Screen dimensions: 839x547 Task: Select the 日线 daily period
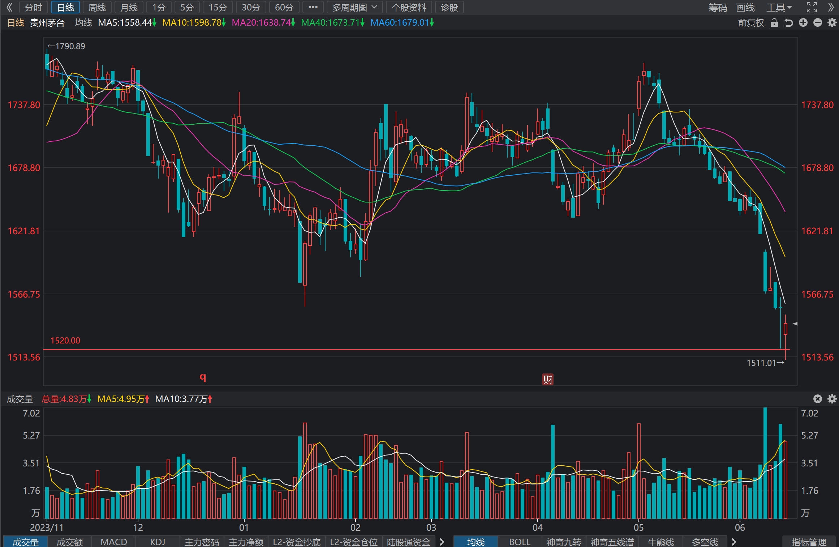point(65,7)
